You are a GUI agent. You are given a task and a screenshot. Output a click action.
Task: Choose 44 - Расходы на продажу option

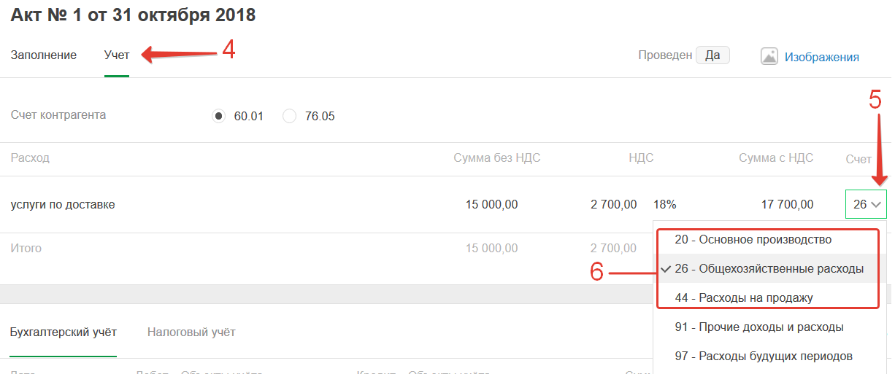[754, 297]
